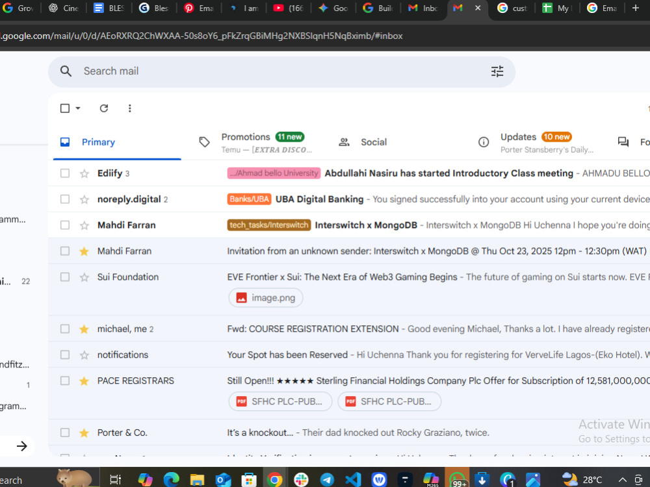Close the active Gmail browser tab
The width and height of the screenshot is (650, 487).
coord(478,8)
